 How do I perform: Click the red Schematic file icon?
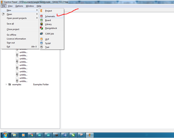pos(41,16)
